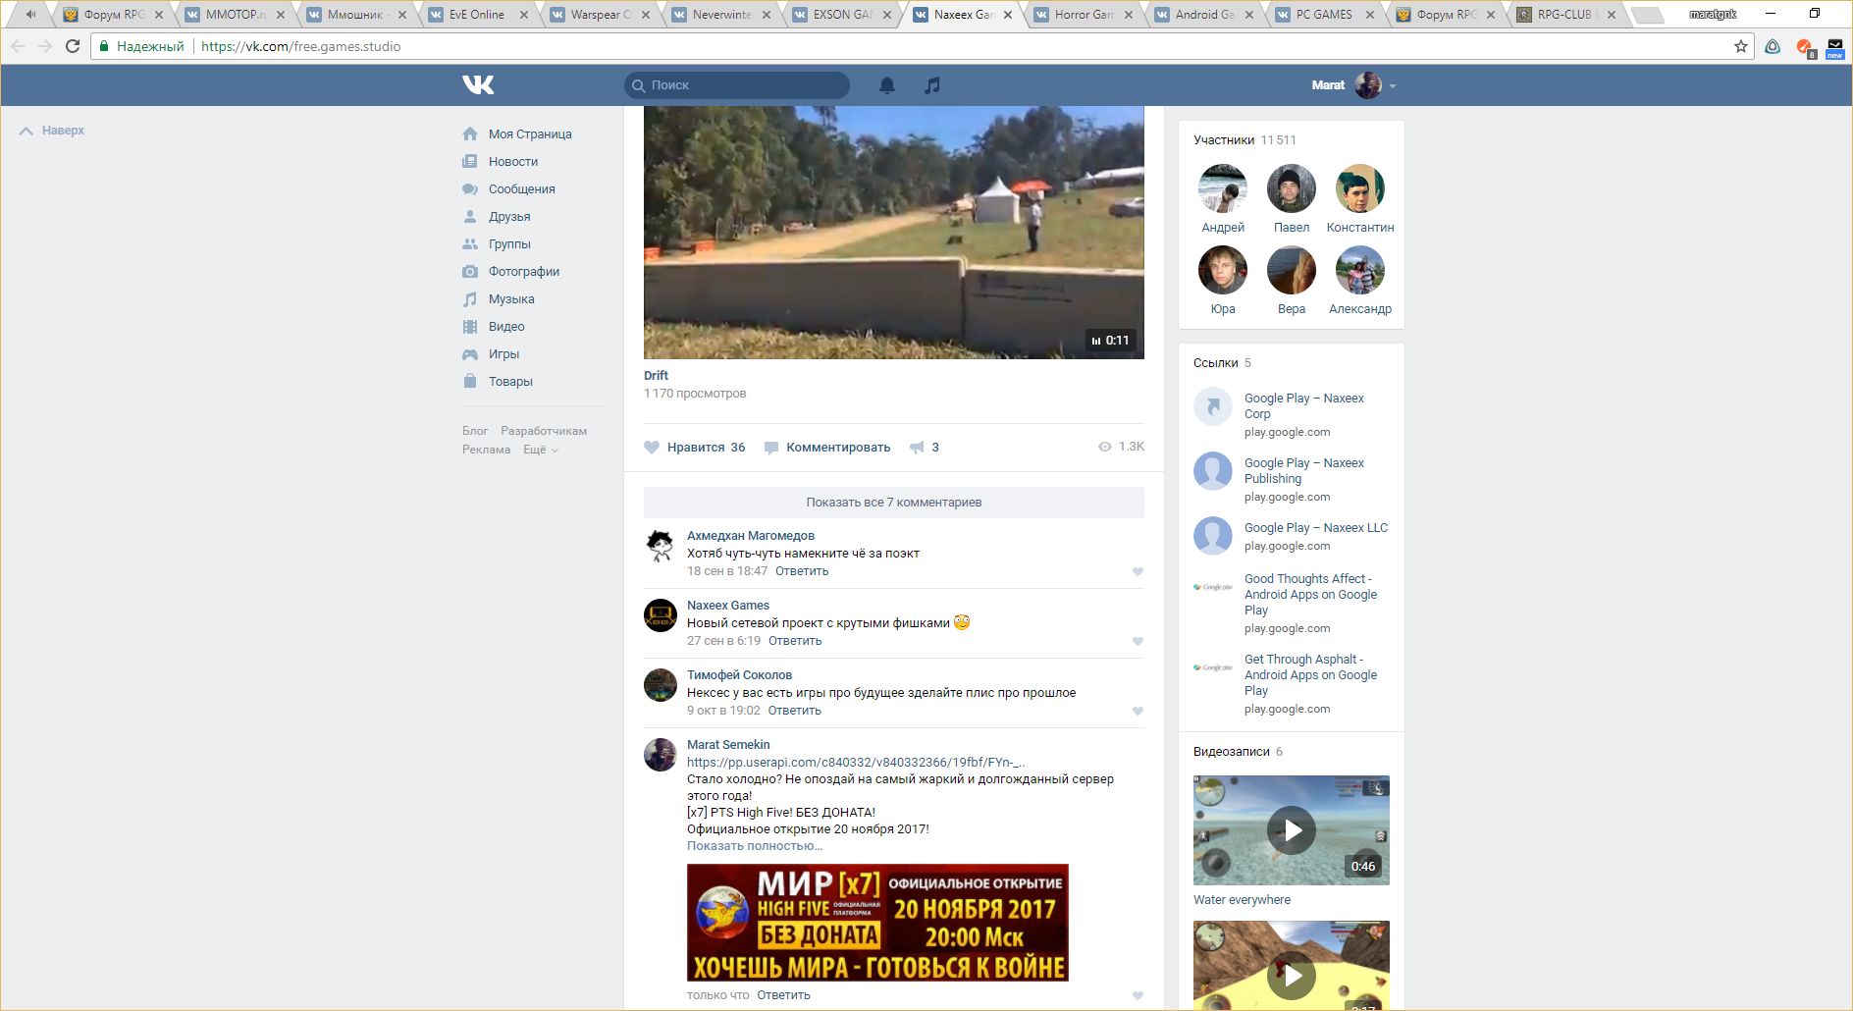Bookmark page with the star icon

1740,46
